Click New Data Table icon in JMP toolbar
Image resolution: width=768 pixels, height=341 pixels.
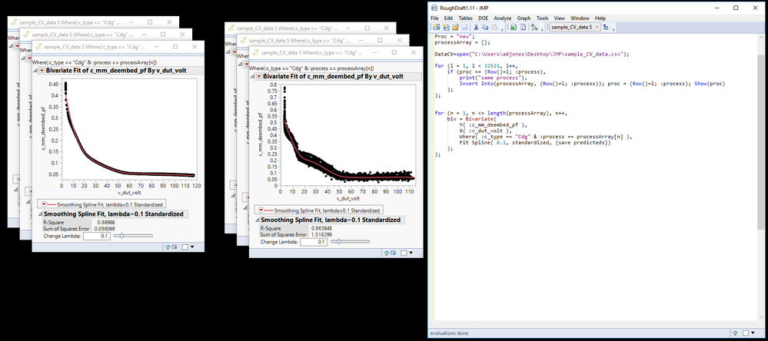[437, 27]
